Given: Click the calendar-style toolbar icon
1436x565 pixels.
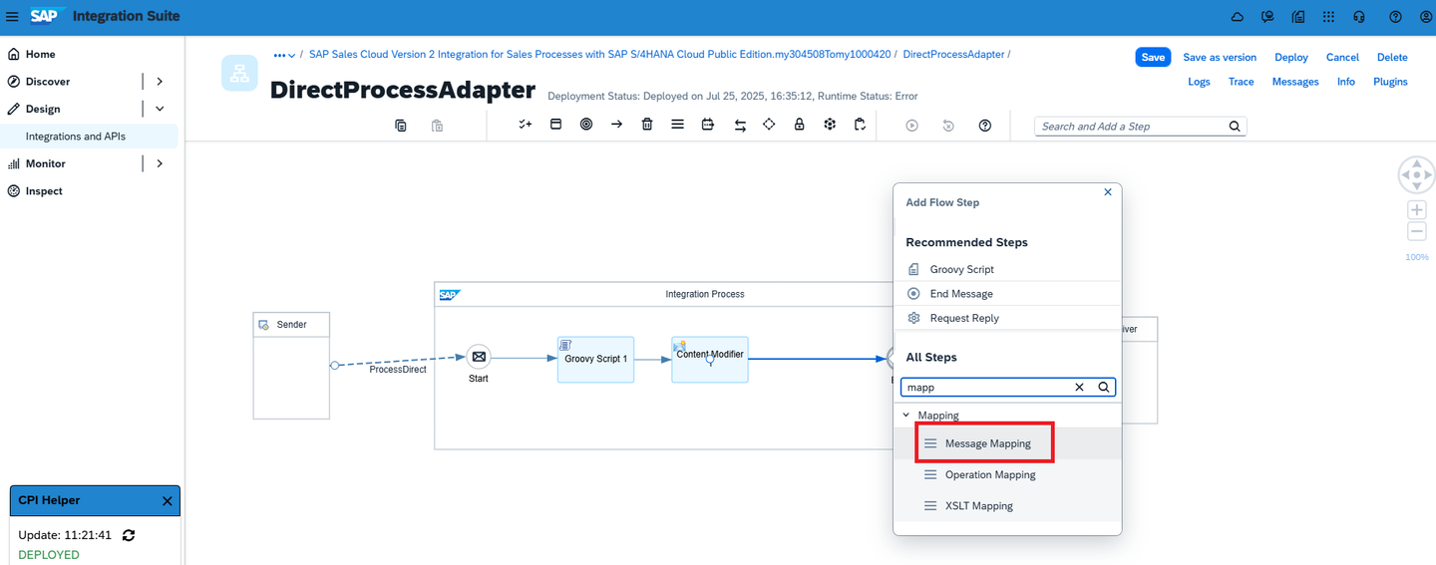Looking at the screenshot, I should [708, 125].
